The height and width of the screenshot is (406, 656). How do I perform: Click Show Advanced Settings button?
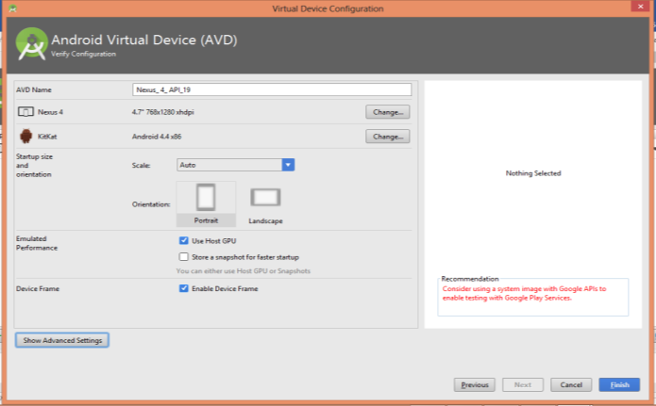tap(62, 340)
